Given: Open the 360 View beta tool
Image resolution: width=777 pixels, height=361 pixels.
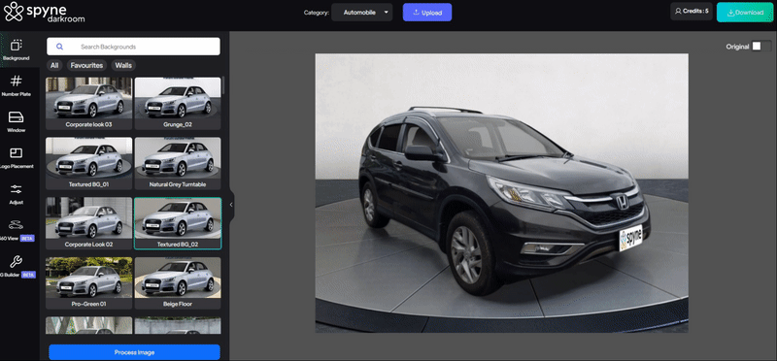Looking at the screenshot, I should pos(16,230).
